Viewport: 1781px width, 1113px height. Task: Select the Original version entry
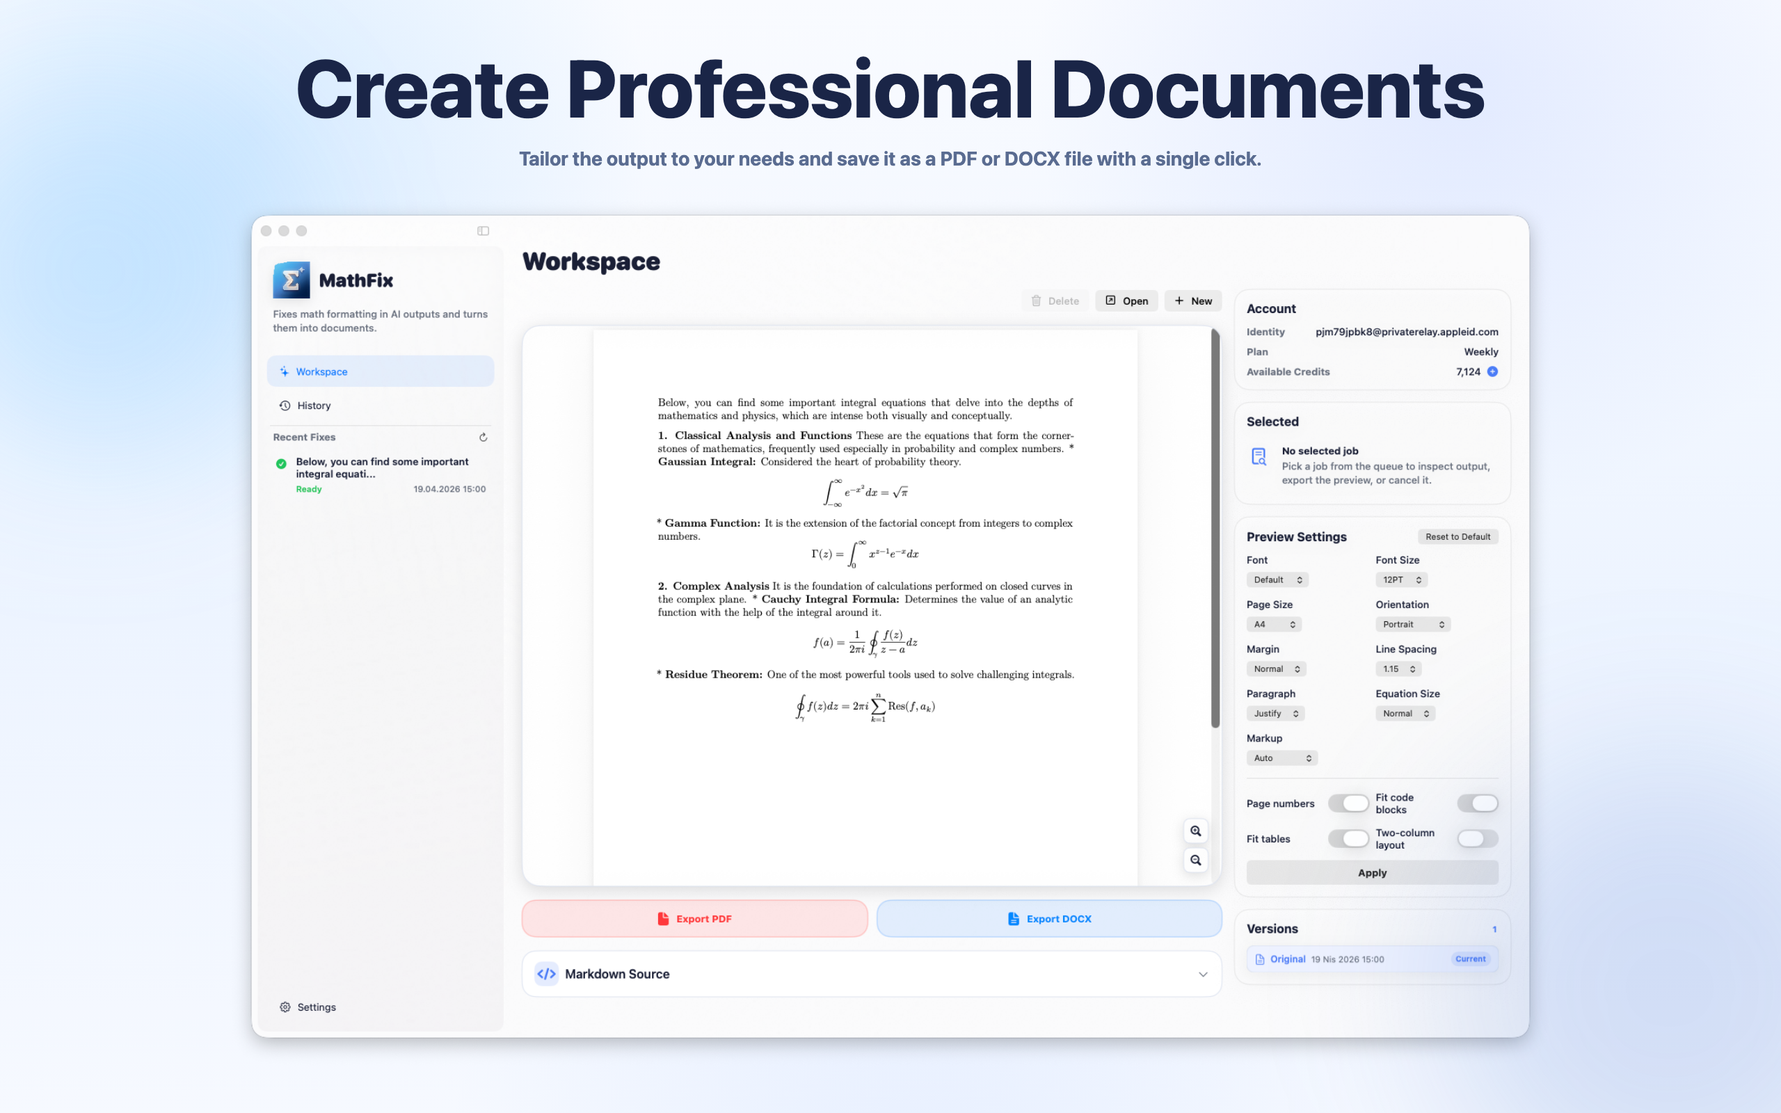(1372, 959)
